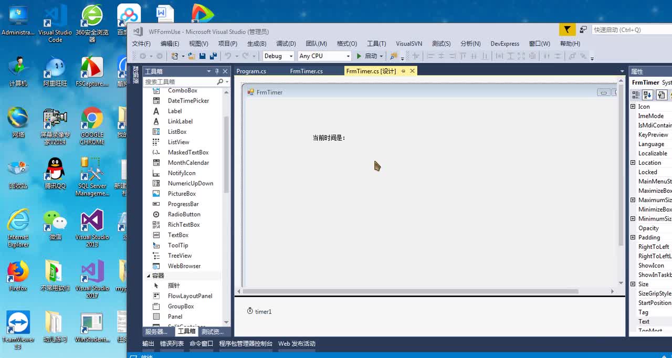Pick the ProgressBar control icon

[x=156, y=204]
